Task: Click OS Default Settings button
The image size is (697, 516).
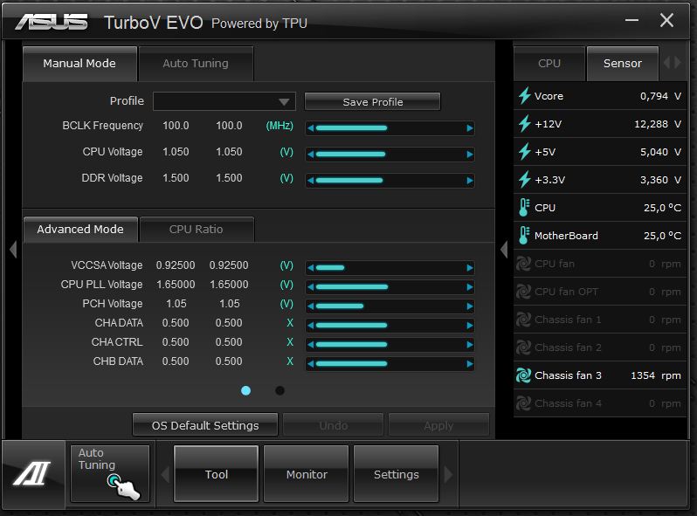Action: click(205, 425)
